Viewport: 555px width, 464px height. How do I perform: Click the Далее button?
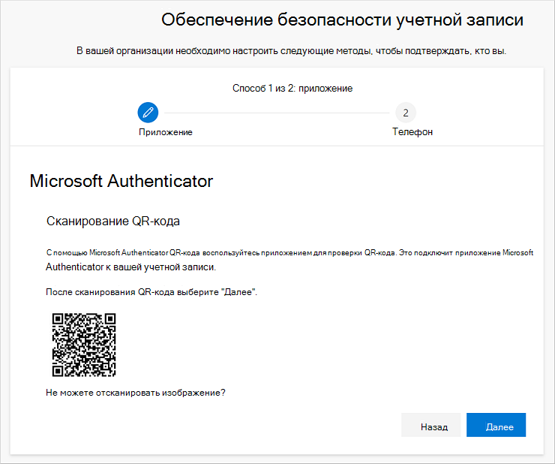(496, 425)
